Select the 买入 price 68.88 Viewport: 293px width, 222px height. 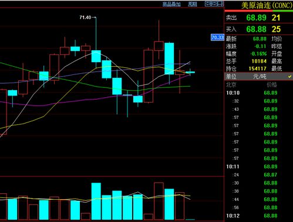coord(256,29)
